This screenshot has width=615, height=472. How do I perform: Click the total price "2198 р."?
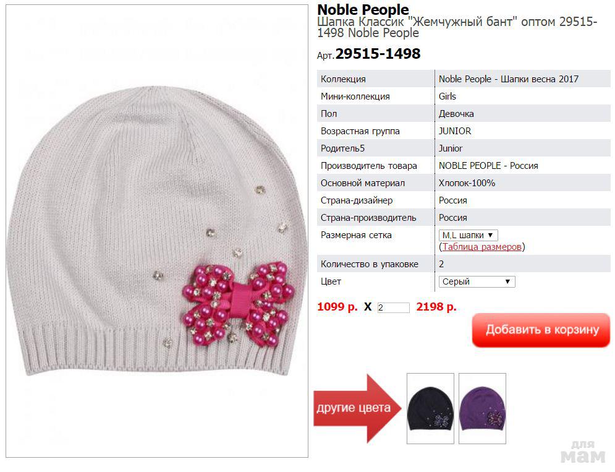(x=436, y=307)
